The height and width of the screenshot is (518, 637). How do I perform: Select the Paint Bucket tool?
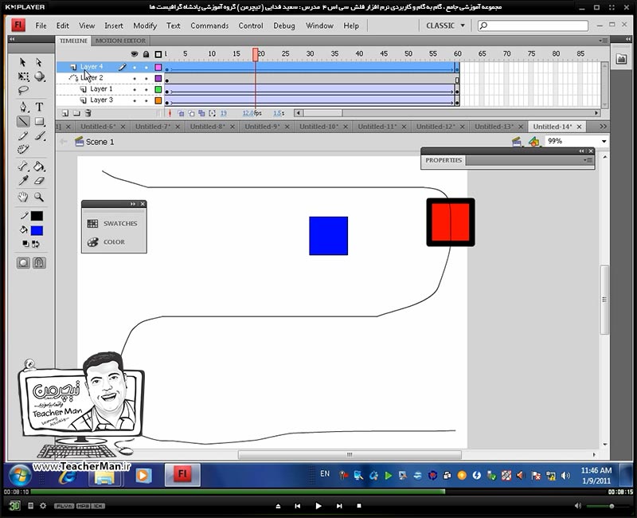[39, 167]
